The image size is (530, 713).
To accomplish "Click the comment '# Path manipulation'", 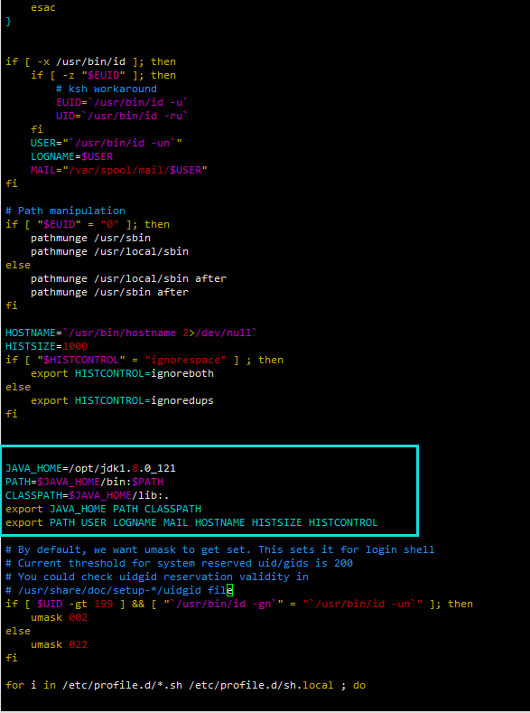I will pos(65,211).
